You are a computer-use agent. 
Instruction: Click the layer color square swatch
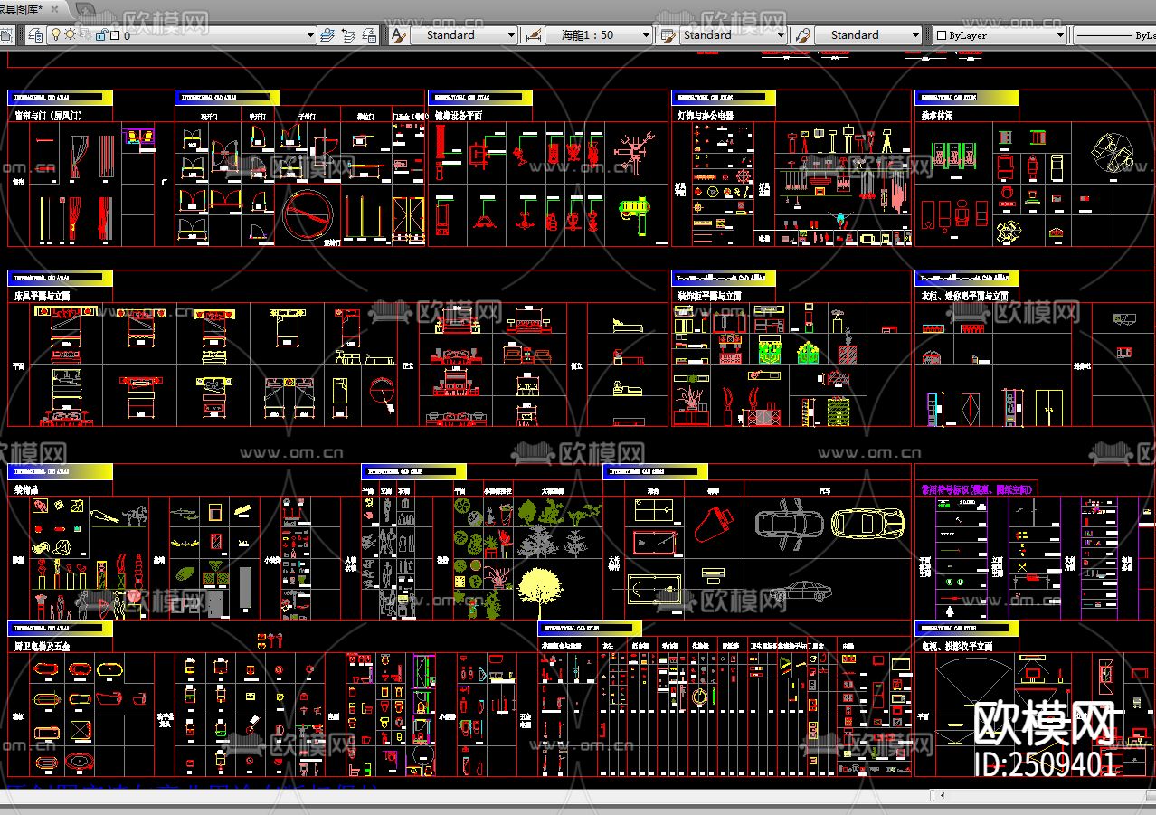pyautogui.click(x=114, y=35)
